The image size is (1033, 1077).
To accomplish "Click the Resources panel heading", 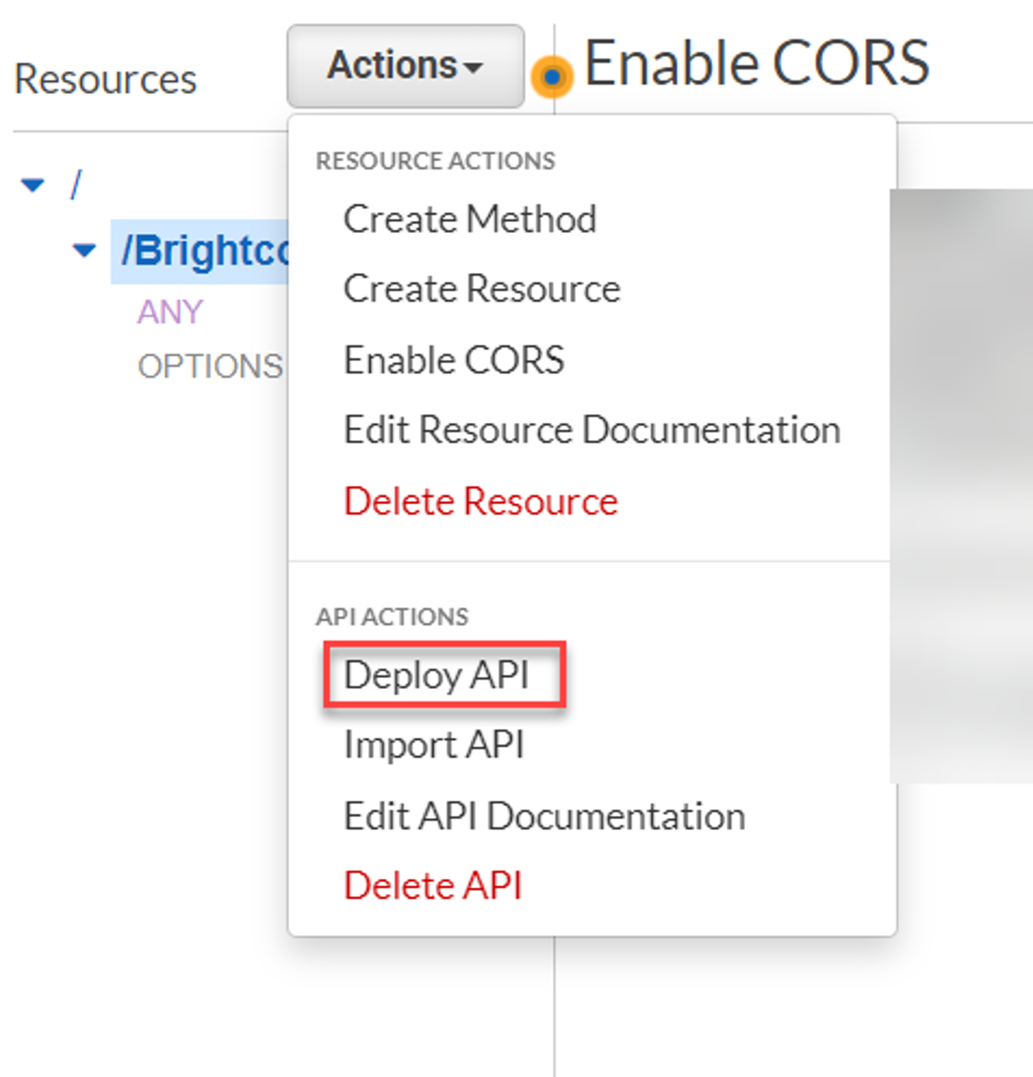I will coord(105,79).
